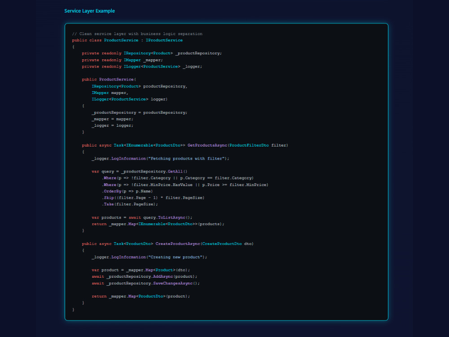Click the .Where line filtering by MinPrice
Image resolution: width=449 pixels, height=337 pixels.
tap(185, 185)
